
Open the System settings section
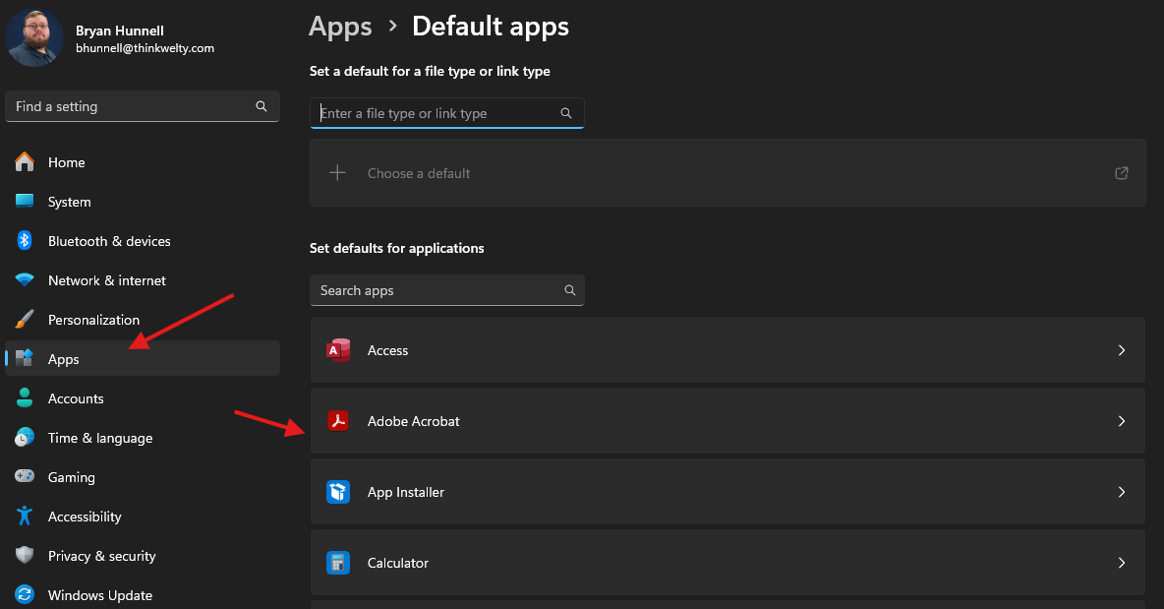point(69,202)
